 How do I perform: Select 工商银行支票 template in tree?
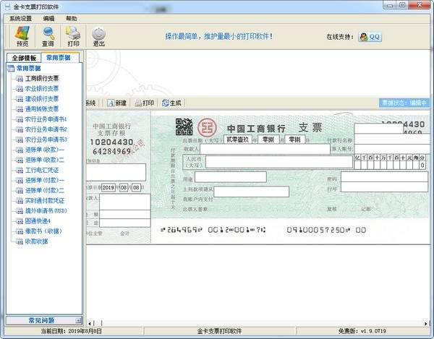click(x=42, y=78)
